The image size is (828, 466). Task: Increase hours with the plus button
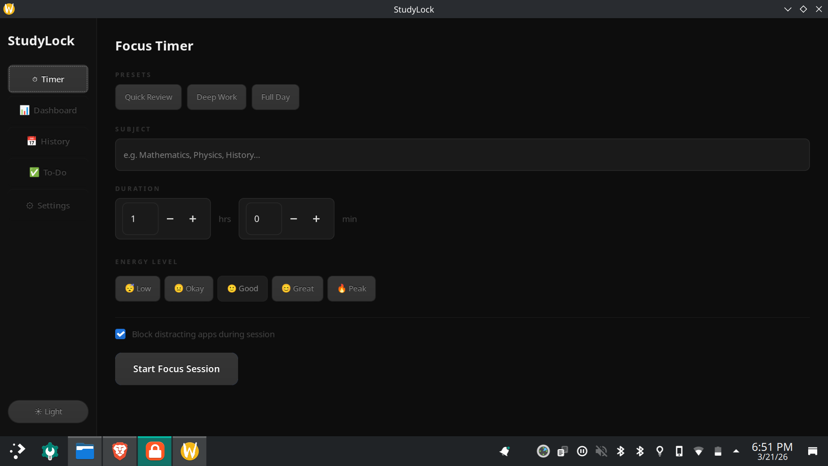(x=193, y=219)
